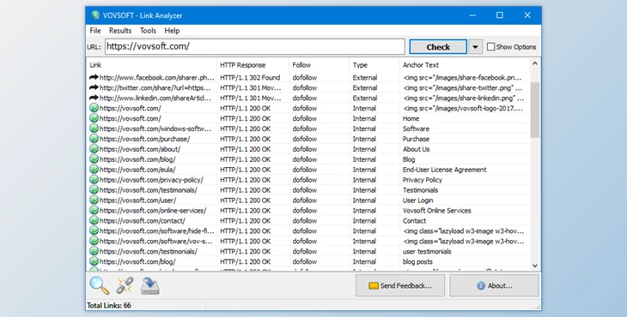Click redirect arrow icon of linkedin.com row
The image size is (627, 317).
tap(94, 98)
